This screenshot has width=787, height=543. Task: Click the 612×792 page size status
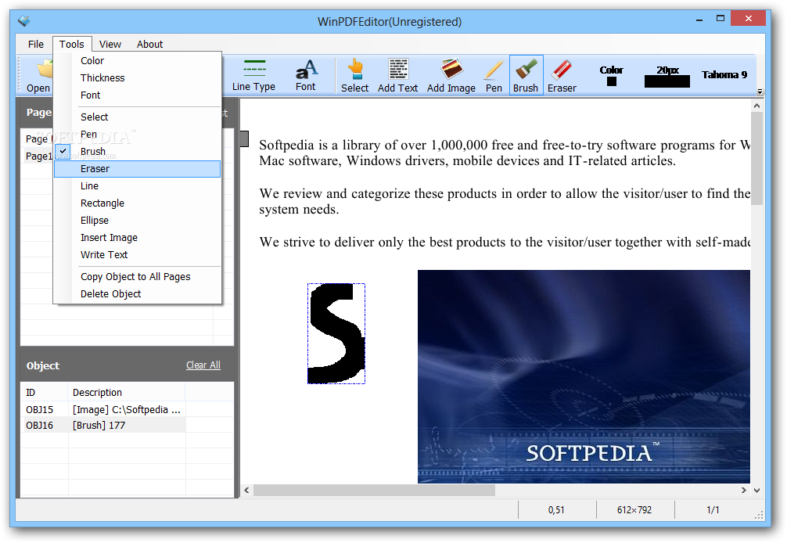[x=634, y=510]
